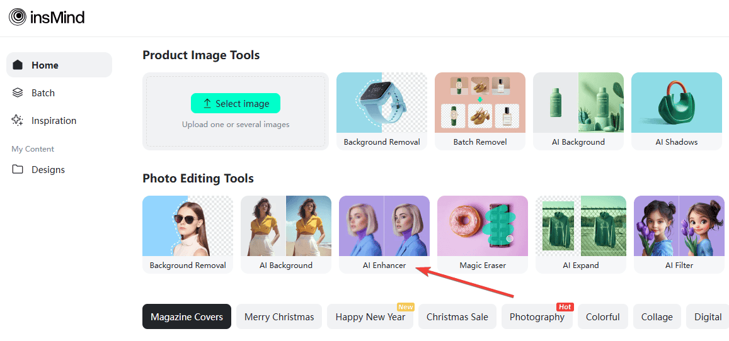Open the AI Filter tool card

click(x=679, y=234)
